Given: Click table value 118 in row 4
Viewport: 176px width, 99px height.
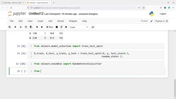Looking at the screenshot, I should click(61, 38).
